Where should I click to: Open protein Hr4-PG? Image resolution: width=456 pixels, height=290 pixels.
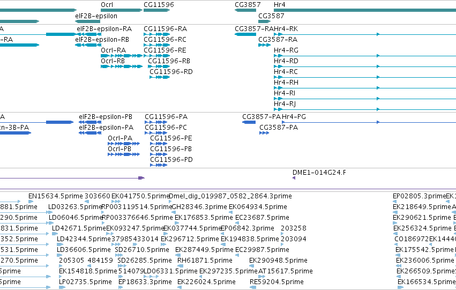coord(294,117)
